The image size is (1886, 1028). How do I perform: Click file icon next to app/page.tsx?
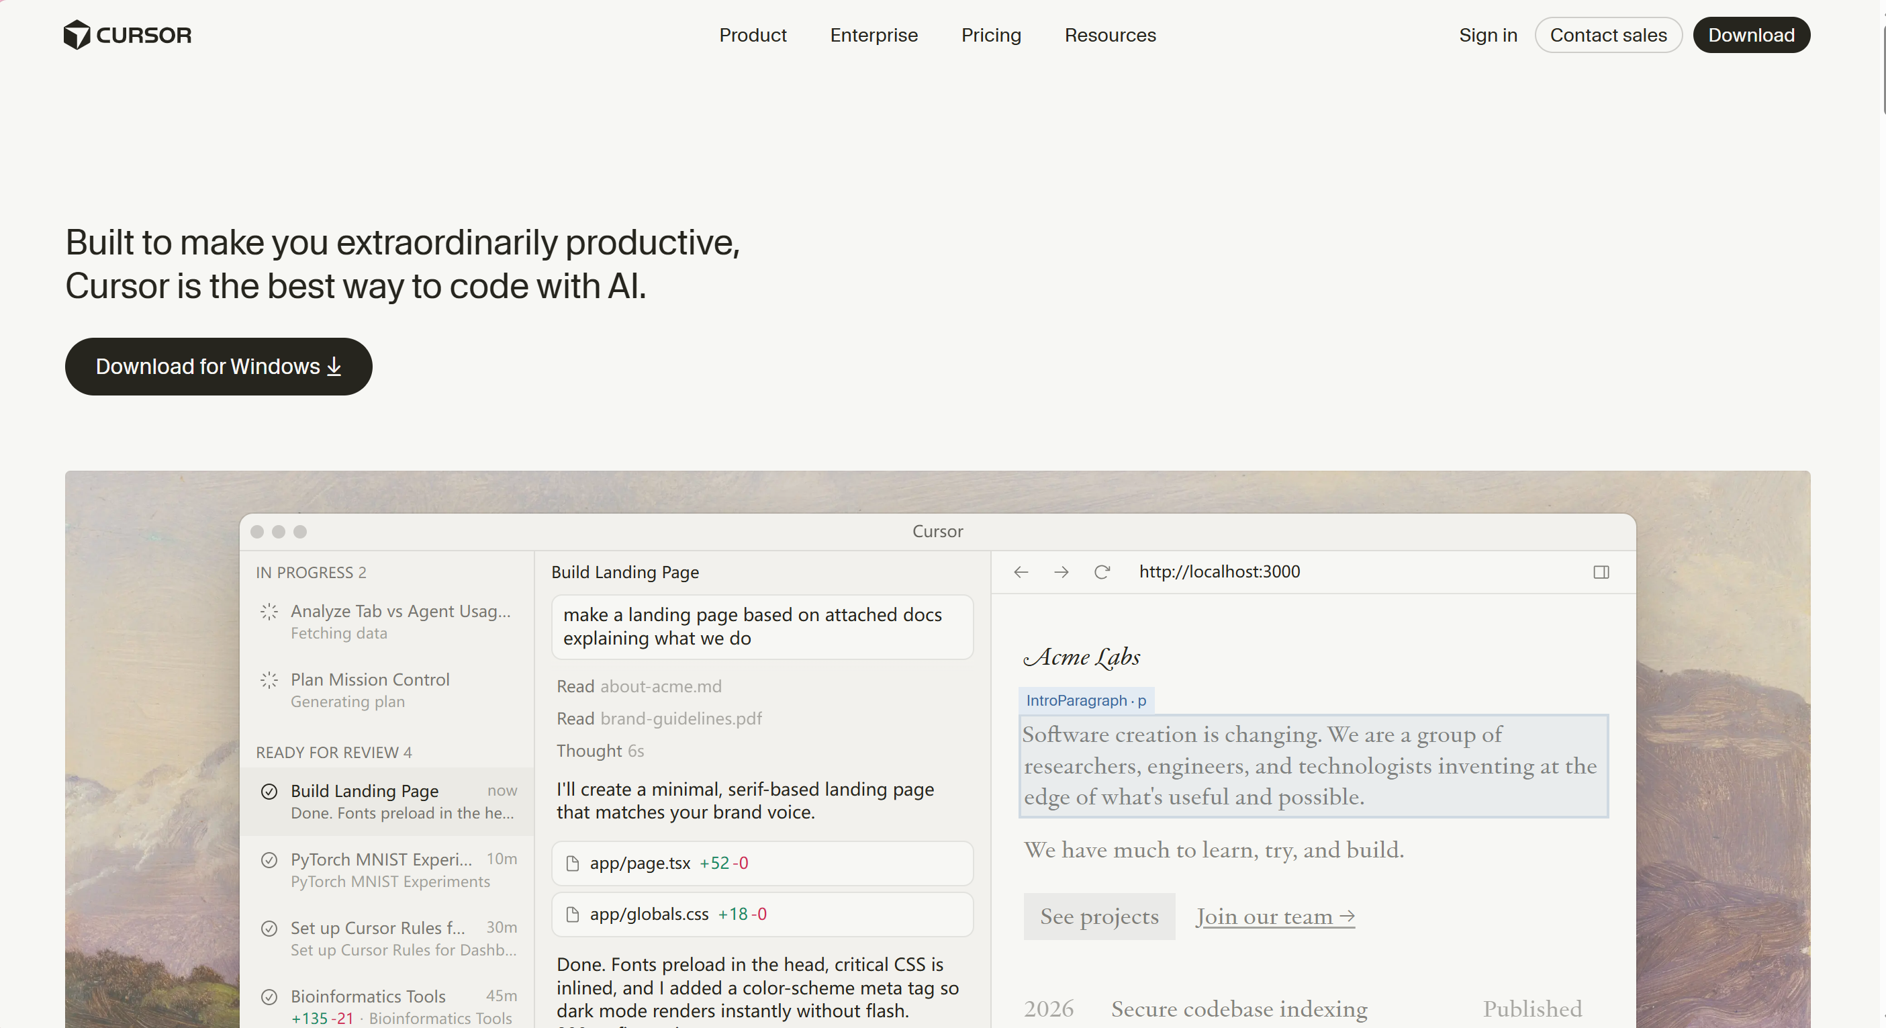(573, 863)
